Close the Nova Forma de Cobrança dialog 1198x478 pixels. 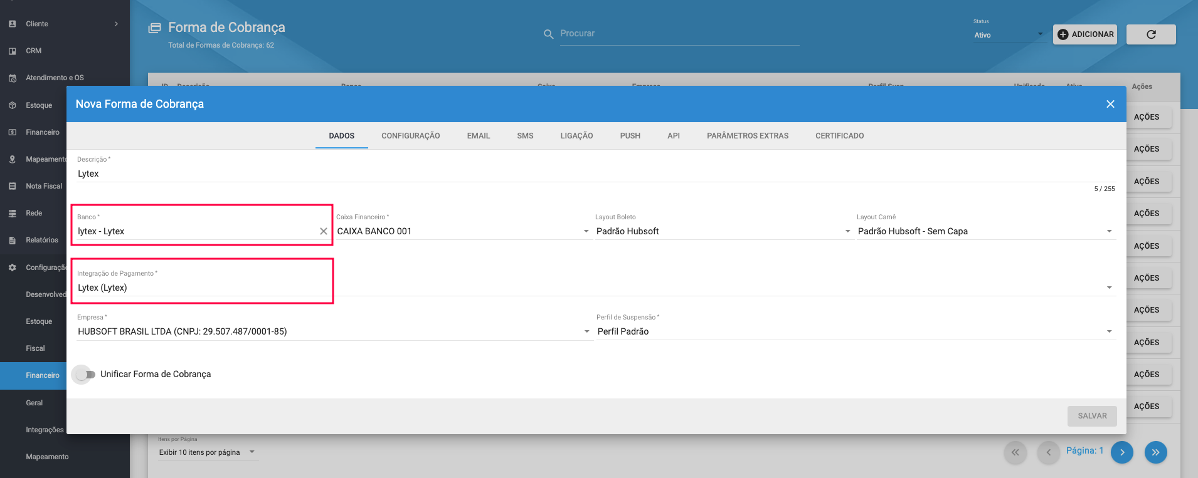click(x=1110, y=104)
